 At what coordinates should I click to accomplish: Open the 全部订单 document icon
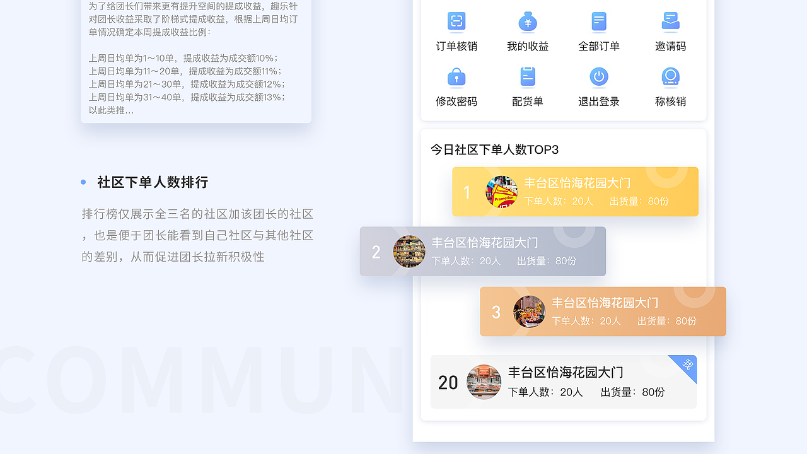tap(599, 21)
